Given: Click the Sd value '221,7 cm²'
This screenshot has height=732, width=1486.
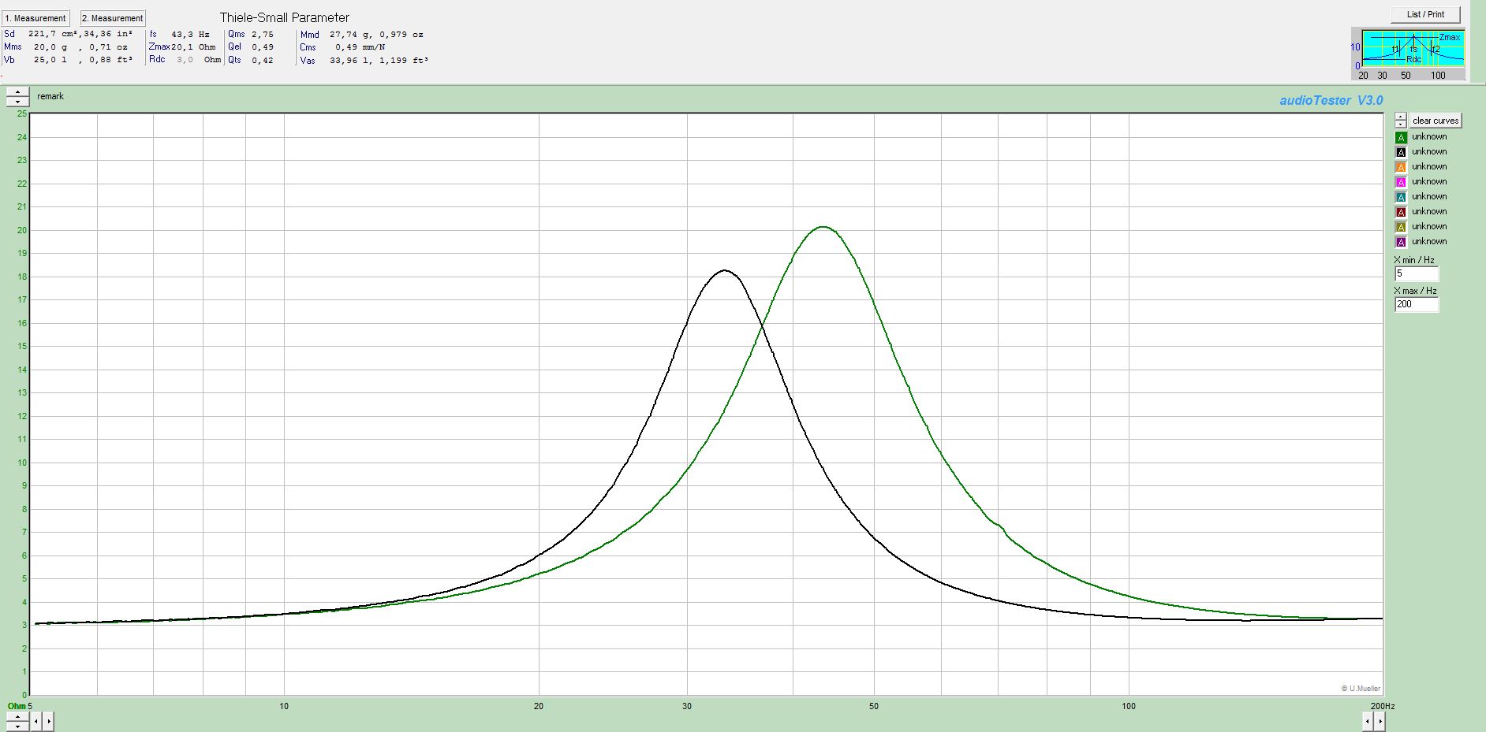Looking at the screenshot, I should (x=53, y=34).
